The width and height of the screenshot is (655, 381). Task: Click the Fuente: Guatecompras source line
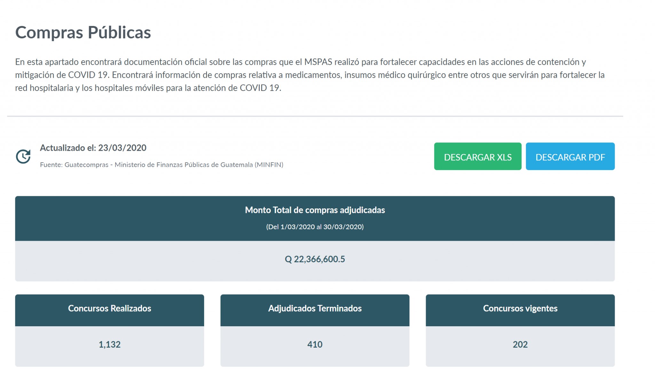point(162,165)
